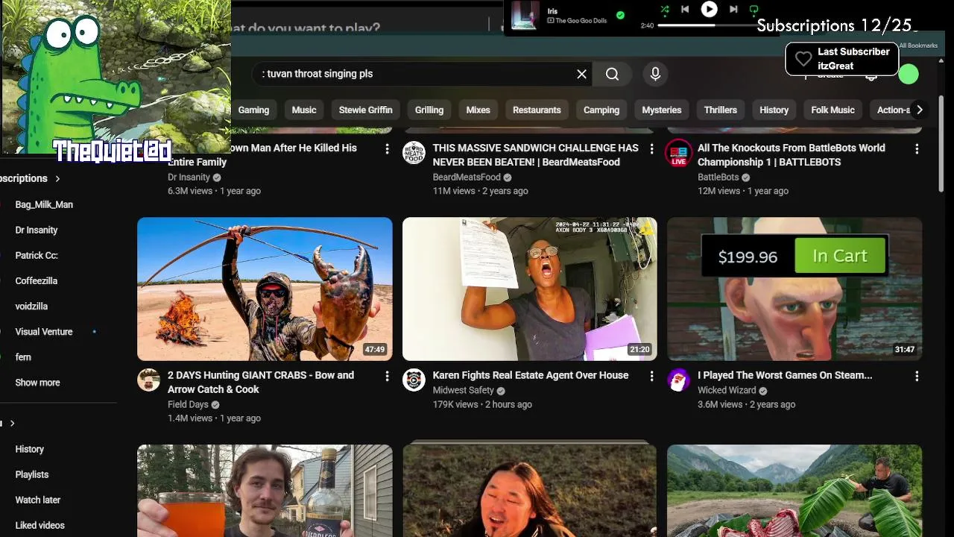
Task: Open title 'Karen Fights Real Estate Agent Over House'
Action: click(531, 375)
